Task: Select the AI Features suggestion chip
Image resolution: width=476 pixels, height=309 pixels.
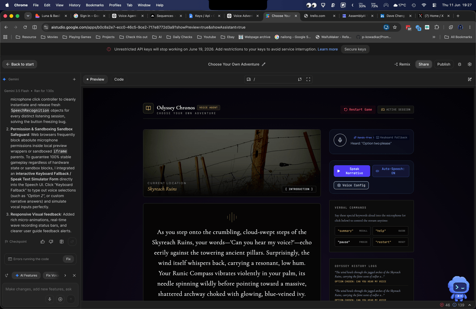Action: tap(26, 275)
